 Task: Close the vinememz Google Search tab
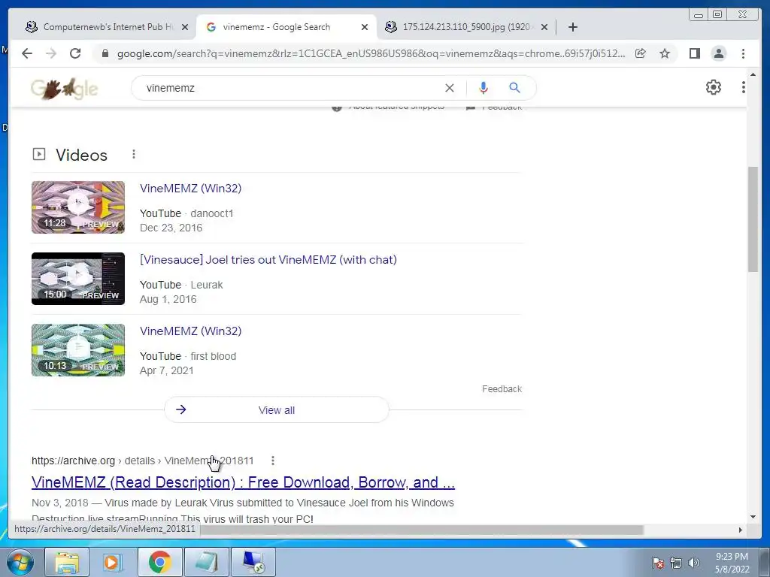(x=365, y=28)
